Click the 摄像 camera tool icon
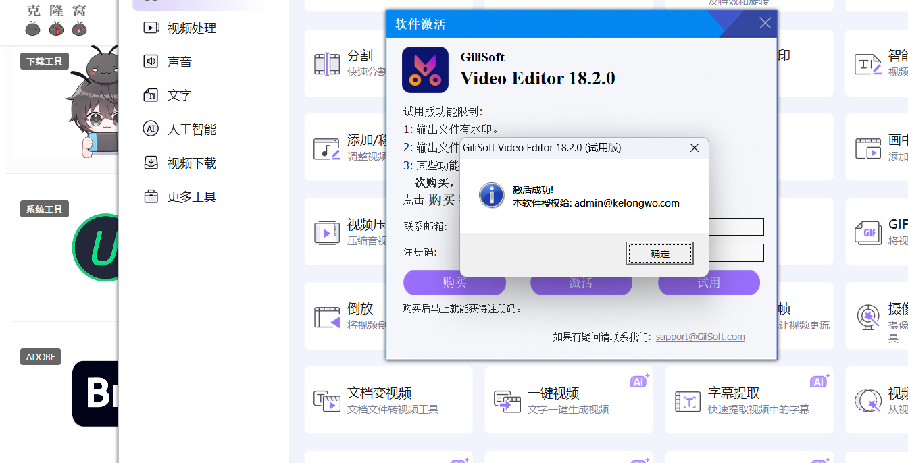 click(x=868, y=317)
